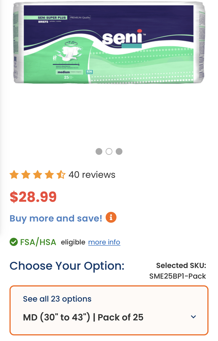
Task: Click the $28.99 price
Action: click(x=33, y=197)
